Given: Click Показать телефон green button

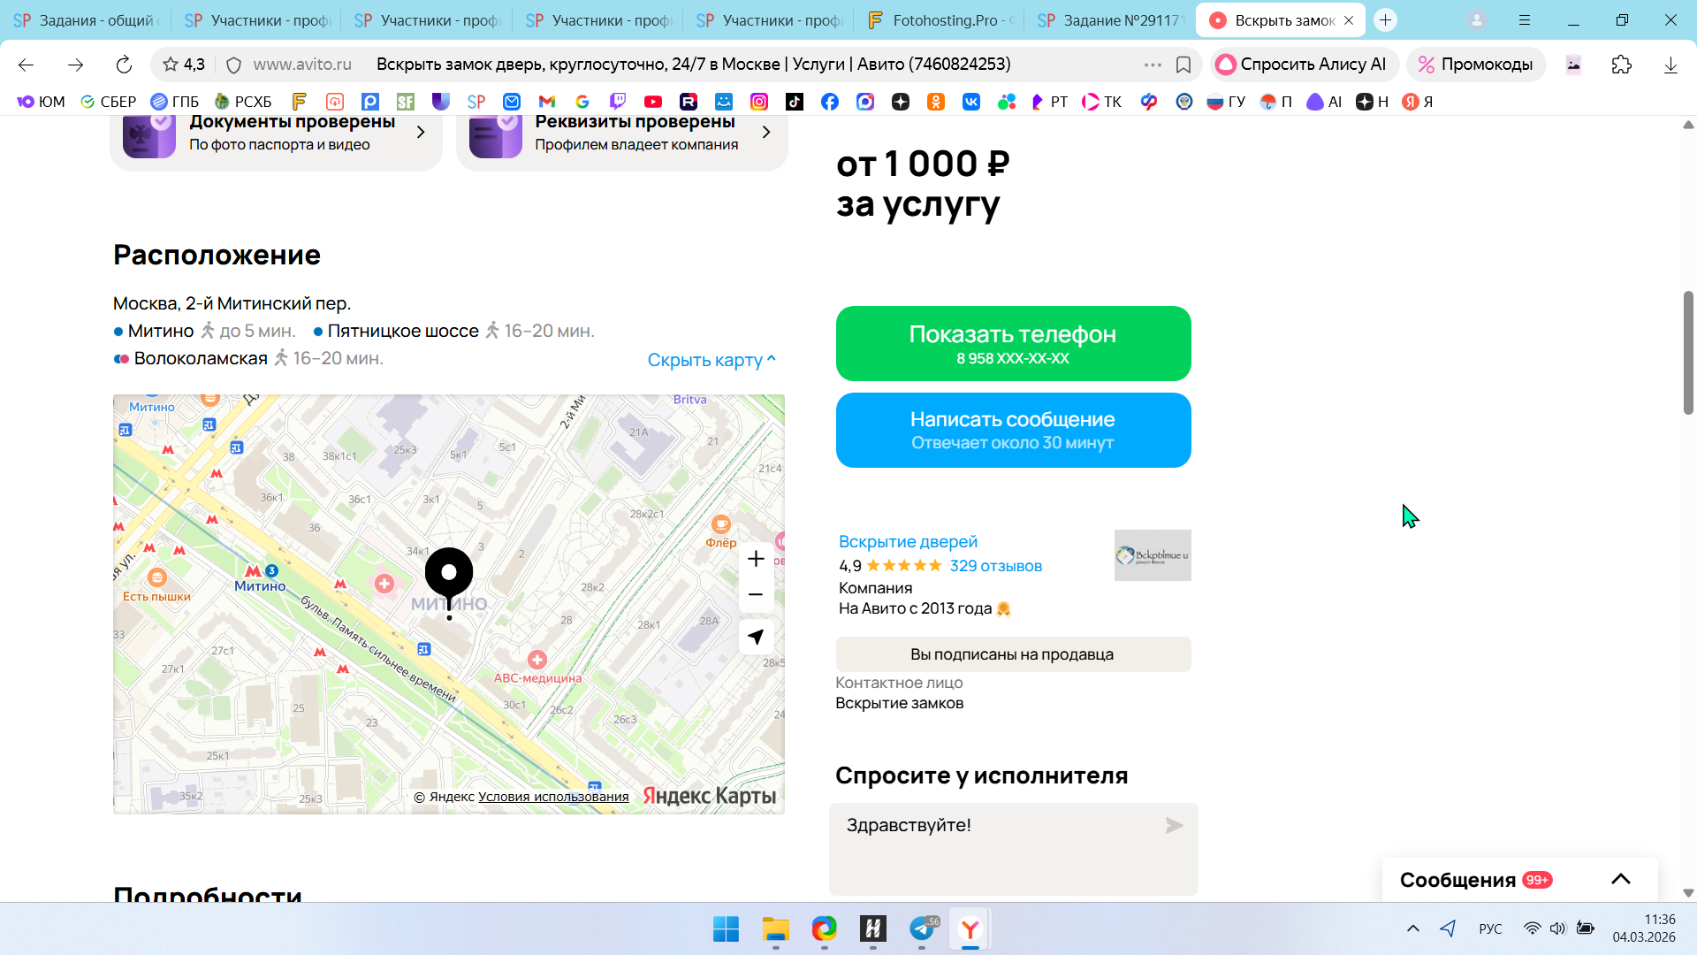Looking at the screenshot, I should point(1013,343).
